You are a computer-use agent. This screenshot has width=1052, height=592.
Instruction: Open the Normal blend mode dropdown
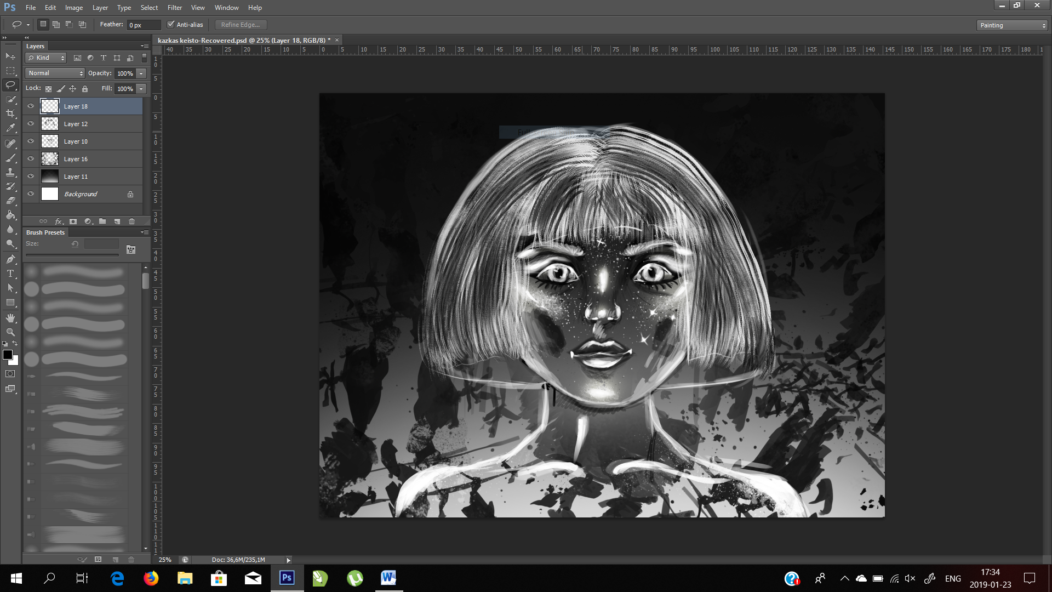(55, 73)
